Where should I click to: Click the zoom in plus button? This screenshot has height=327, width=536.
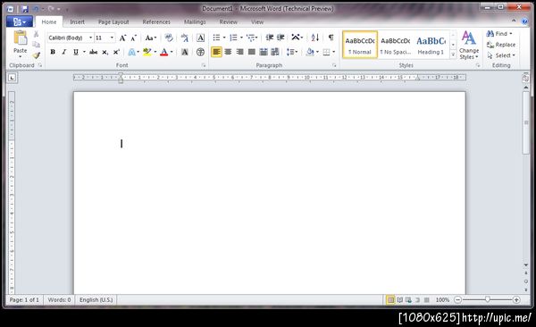(x=516, y=300)
